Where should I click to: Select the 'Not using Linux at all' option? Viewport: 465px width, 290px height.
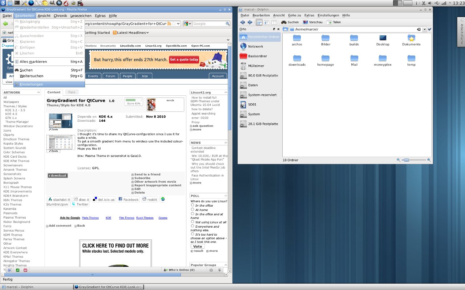pyautogui.click(x=193, y=221)
